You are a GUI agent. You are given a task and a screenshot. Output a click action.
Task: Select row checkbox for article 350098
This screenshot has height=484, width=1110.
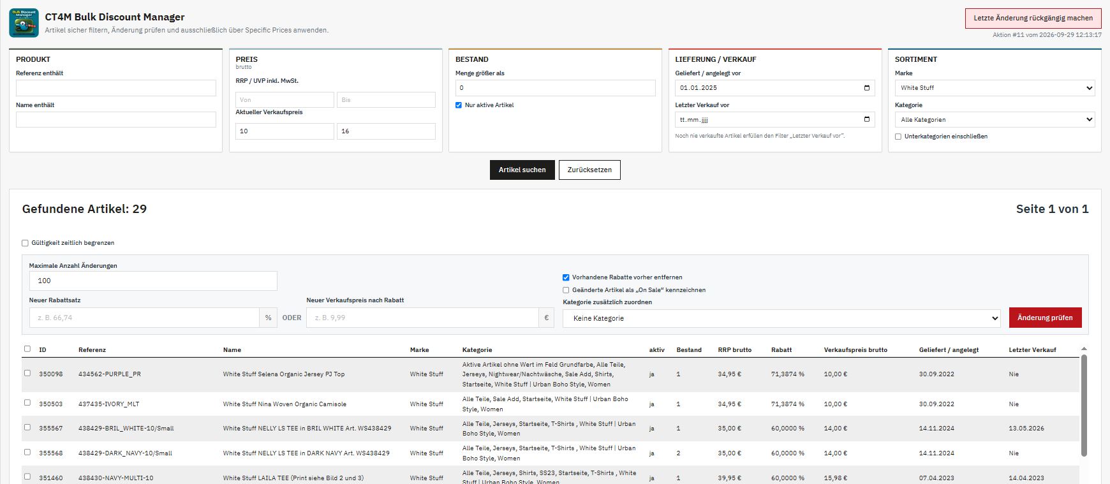point(27,373)
